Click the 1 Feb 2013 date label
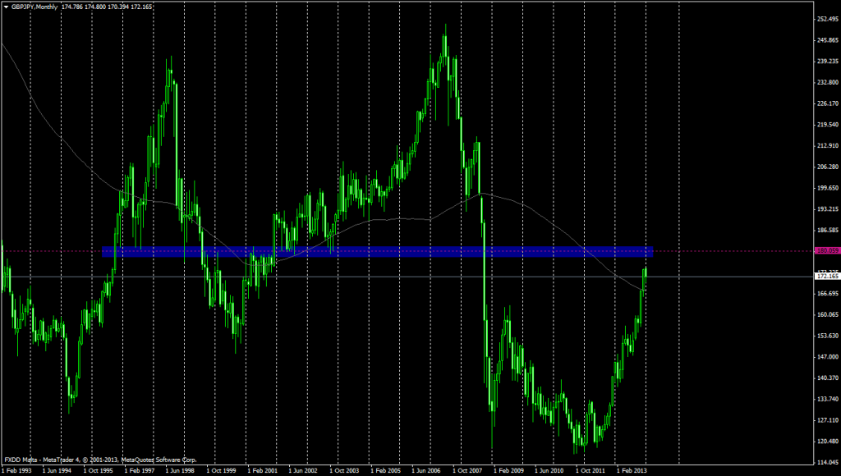This screenshot has width=841, height=476. point(633,471)
